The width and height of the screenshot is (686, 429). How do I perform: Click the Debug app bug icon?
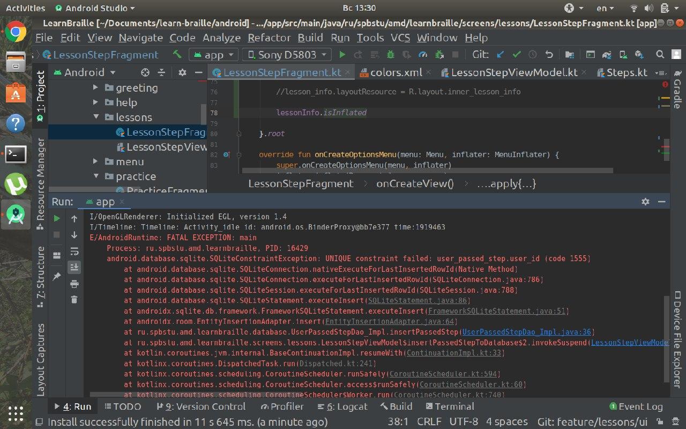point(391,55)
